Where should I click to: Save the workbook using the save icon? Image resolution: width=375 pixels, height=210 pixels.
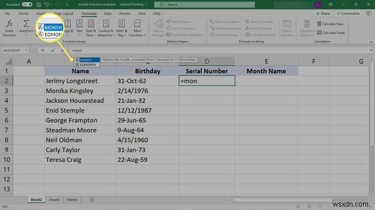coord(39,5)
